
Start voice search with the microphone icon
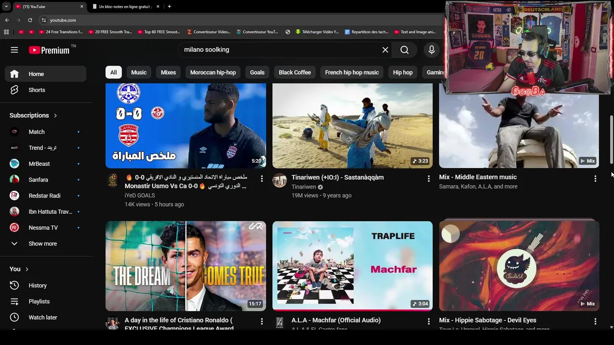431,50
